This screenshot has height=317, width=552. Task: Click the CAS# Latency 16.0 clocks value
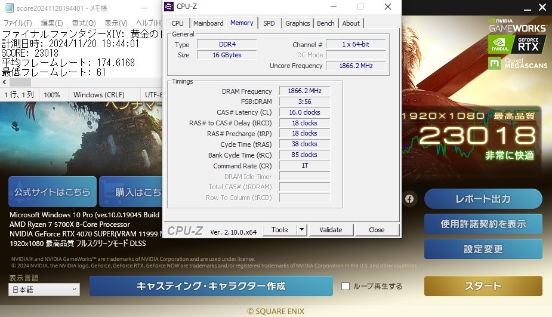coord(304,112)
